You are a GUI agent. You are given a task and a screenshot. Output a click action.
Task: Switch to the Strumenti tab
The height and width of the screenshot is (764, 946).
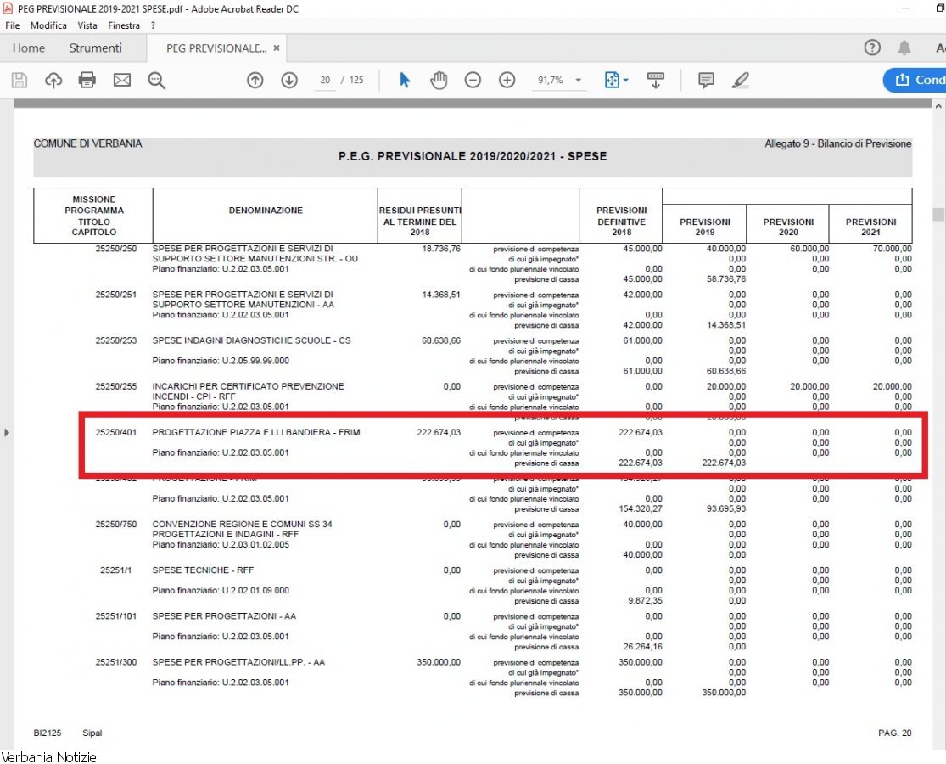click(x=95, y=48)
